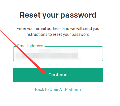Click the word Reset in the title

pos(30,15)
